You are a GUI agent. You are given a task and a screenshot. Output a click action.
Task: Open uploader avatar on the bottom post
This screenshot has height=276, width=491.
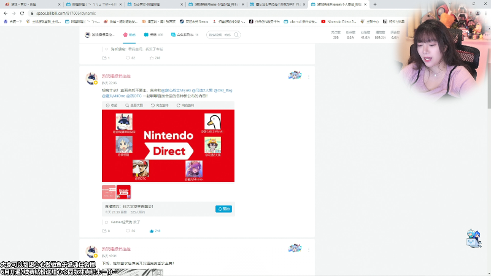pos(91,251)
